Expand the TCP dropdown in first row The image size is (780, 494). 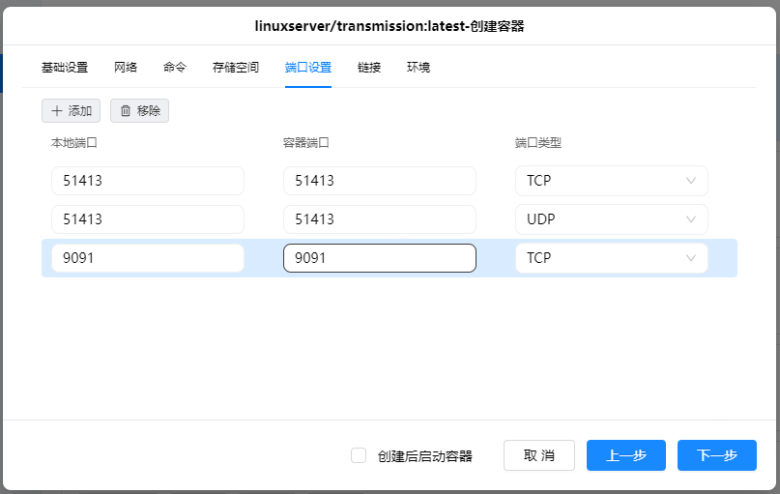pyautogui.click(x=611, y=181)
